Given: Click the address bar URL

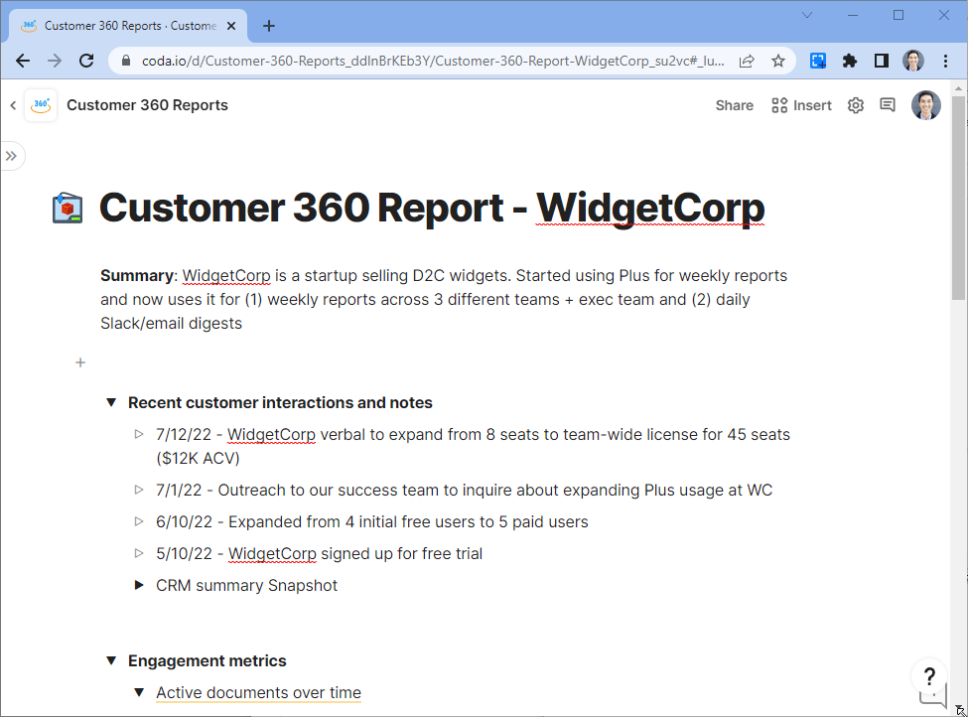Looking at the screenshot, I should click(x=433, y=61).
